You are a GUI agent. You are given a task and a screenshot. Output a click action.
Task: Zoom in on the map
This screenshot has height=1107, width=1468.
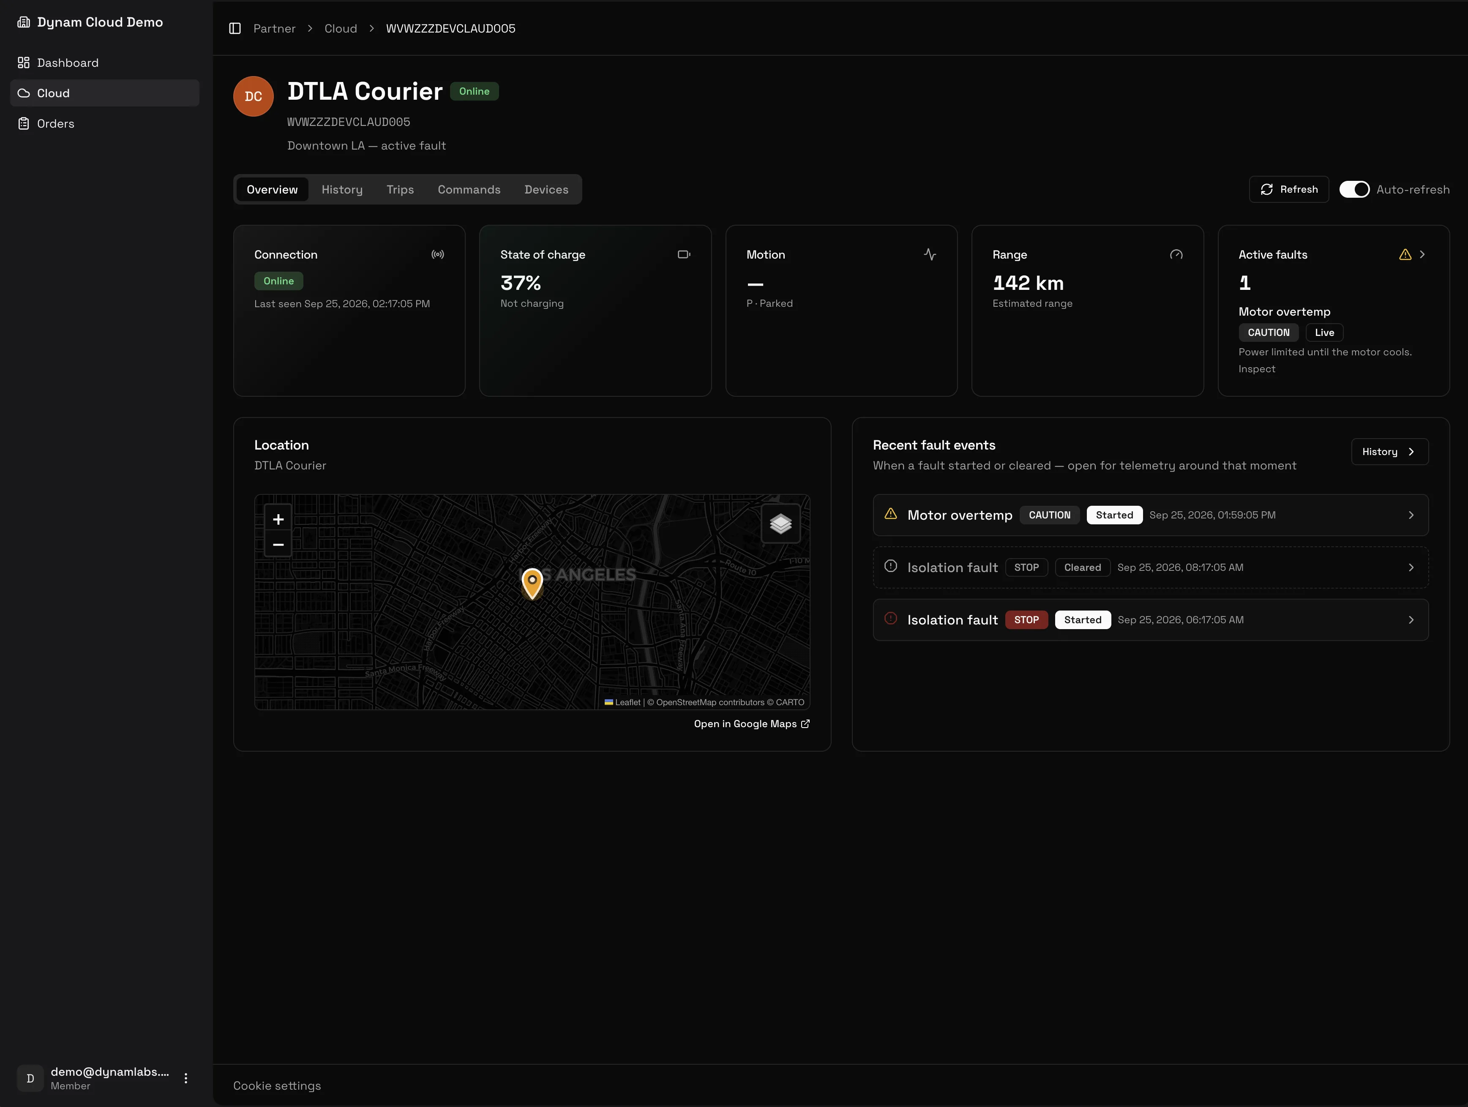(278, 520)
